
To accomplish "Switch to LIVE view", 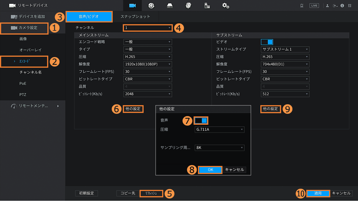I will click(x=314, y=5).
